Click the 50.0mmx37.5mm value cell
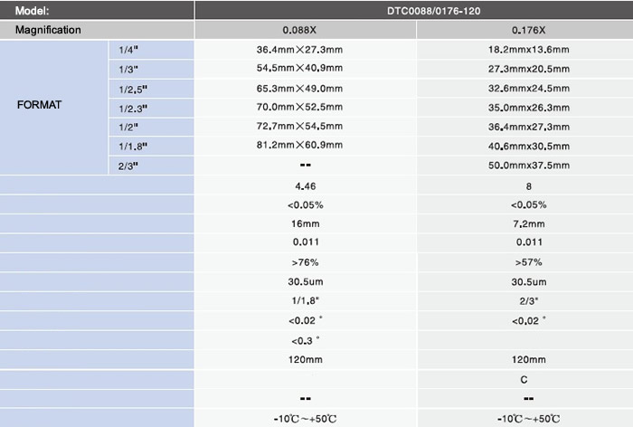The image size is (633, 427). pos(524,166)
